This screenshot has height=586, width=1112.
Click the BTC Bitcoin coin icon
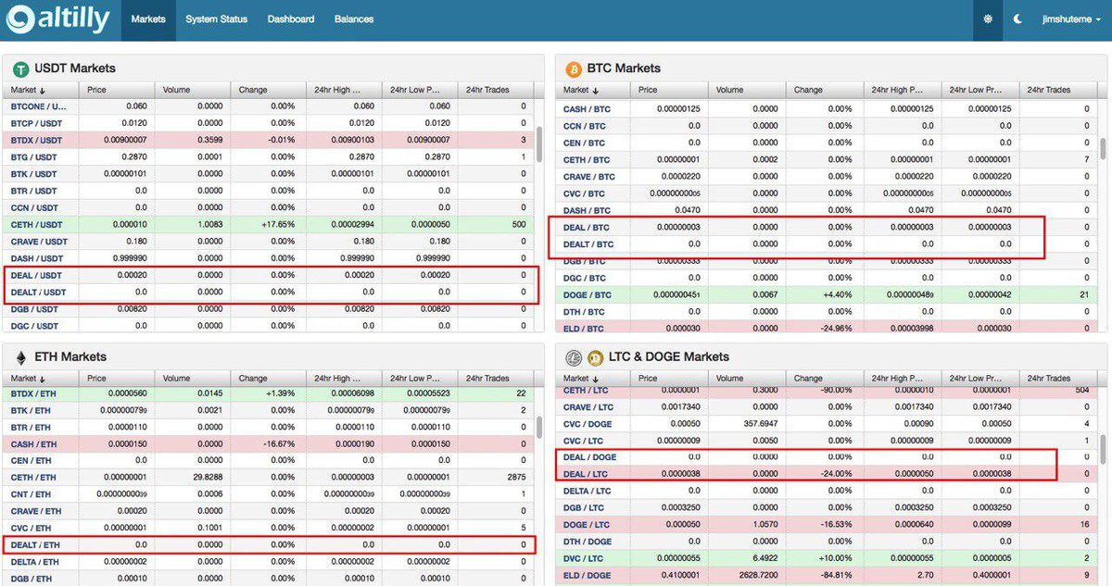point(573,69)
